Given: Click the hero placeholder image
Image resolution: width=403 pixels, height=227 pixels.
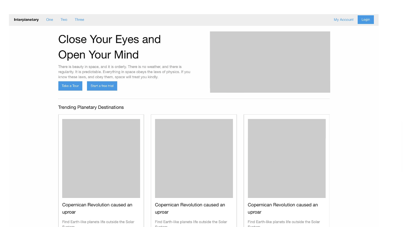Looking at the screenshot, I should pos(270,62).
